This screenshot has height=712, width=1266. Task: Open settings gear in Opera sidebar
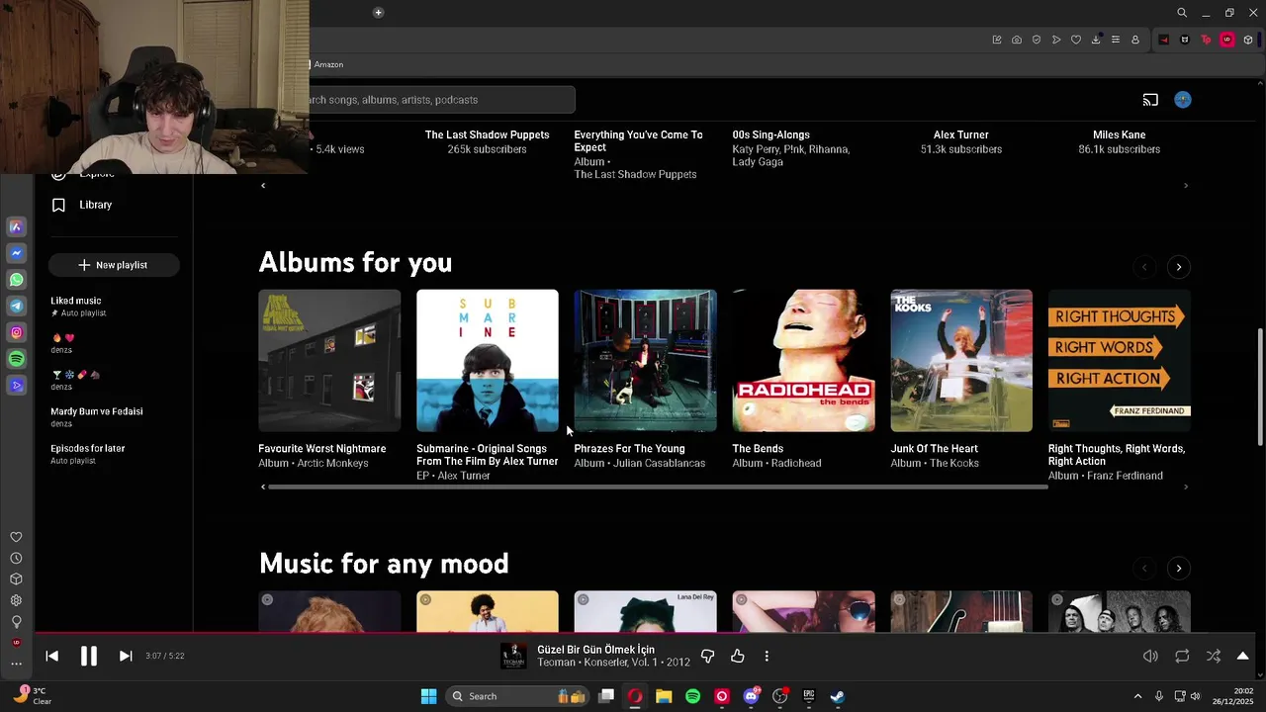[x=16, y=600]
